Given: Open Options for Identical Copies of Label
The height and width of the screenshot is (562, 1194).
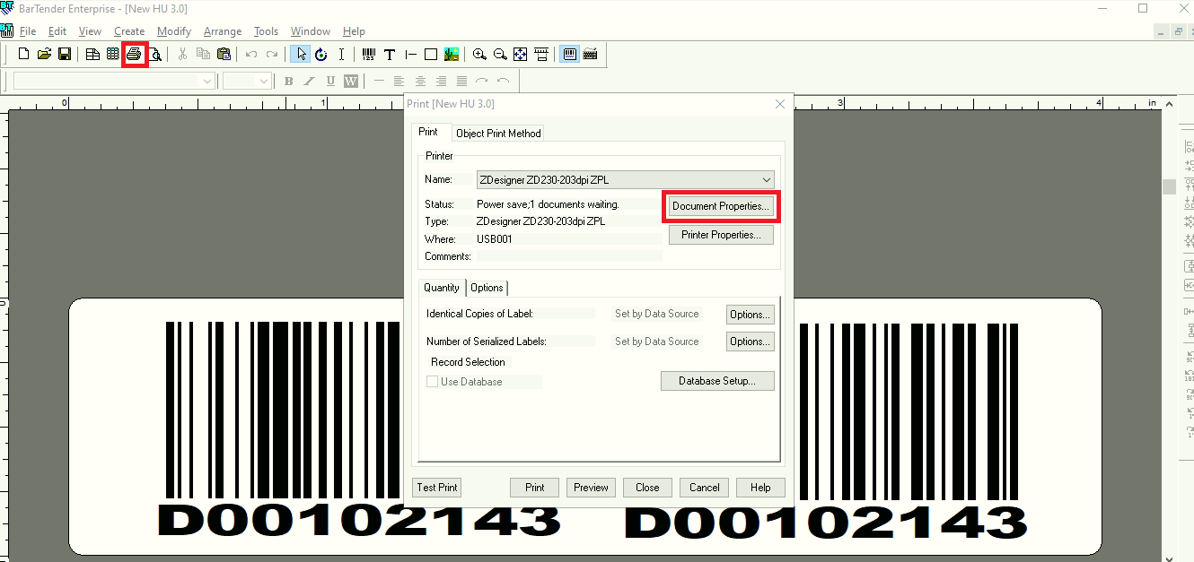Looking at the screenshot, I should coord(750,314).
